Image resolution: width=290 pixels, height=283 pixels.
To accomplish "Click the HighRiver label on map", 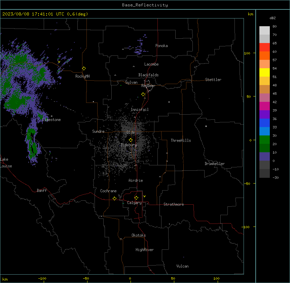I will [145, 250].
